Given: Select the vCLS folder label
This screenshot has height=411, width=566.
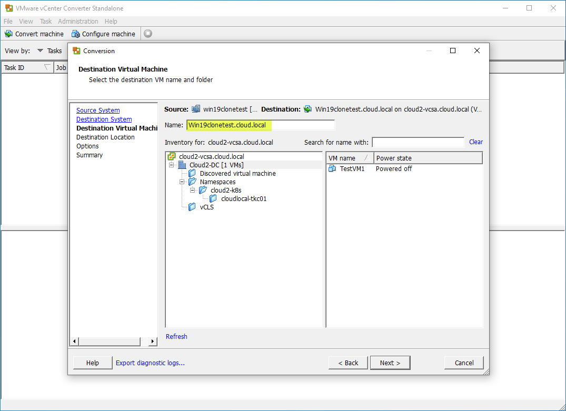Looking at the screenshot, I should (x=207, y=207).
